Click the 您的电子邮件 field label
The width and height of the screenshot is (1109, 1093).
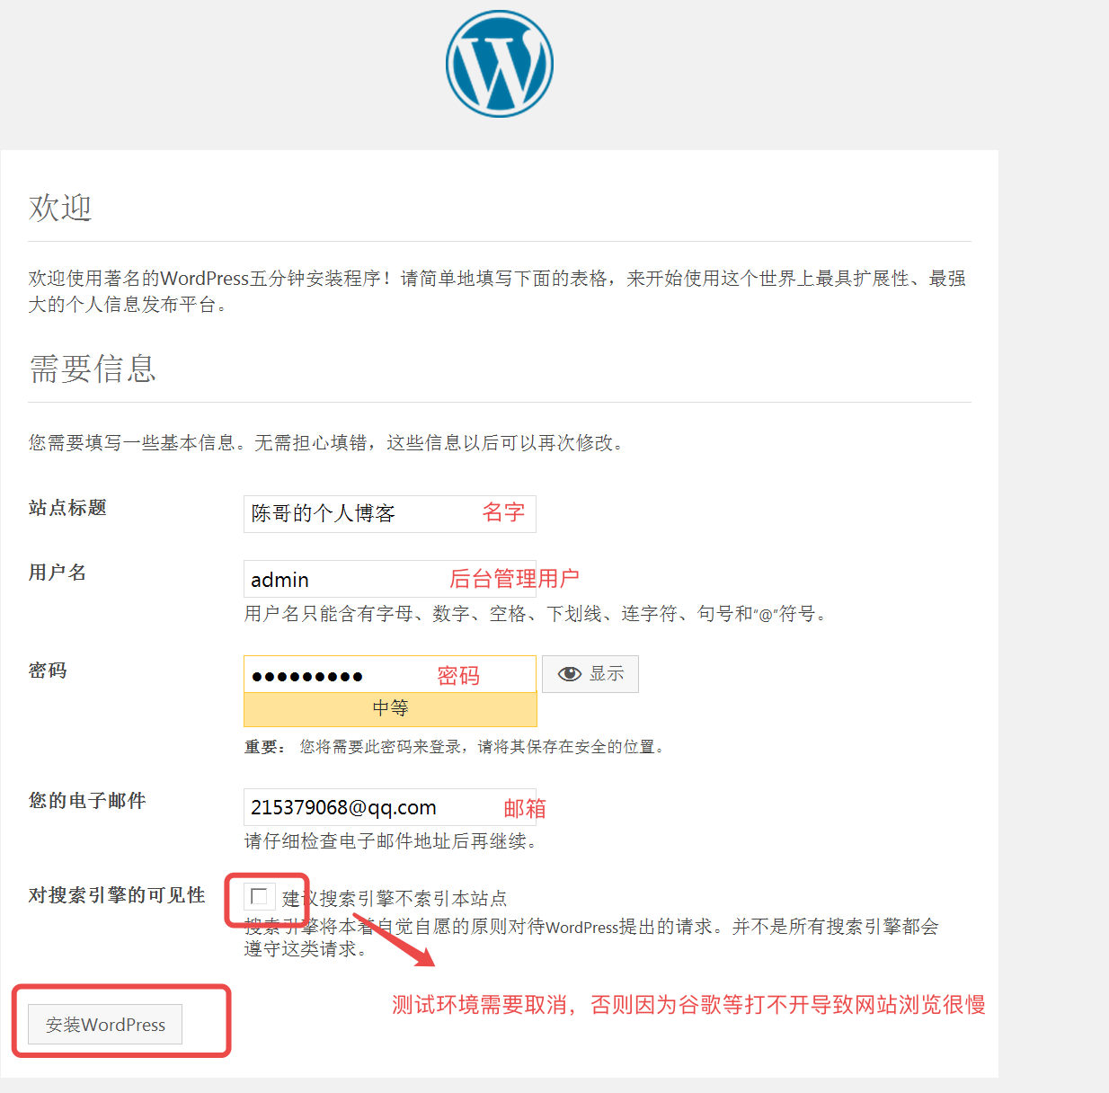87,801
